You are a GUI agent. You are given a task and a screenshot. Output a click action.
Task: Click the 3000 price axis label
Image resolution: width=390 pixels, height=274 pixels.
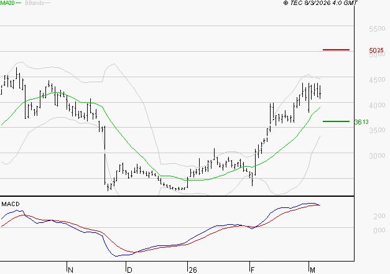pos(378,156)
